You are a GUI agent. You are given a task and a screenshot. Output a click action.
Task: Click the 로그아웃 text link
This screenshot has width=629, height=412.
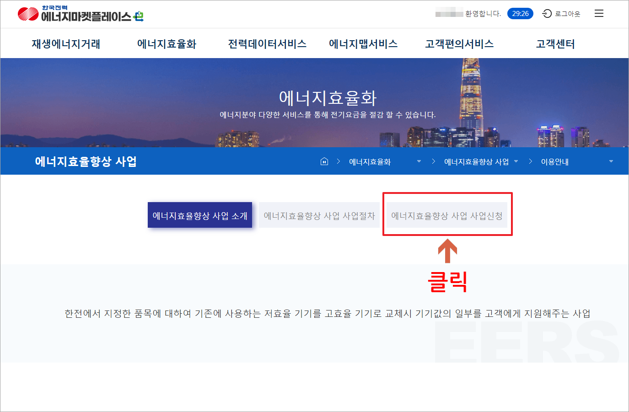[x=567, y=13]
